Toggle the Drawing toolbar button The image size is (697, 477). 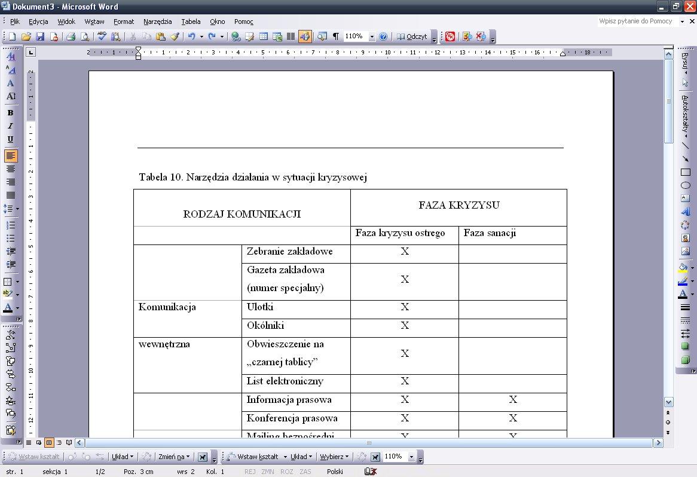305,36
